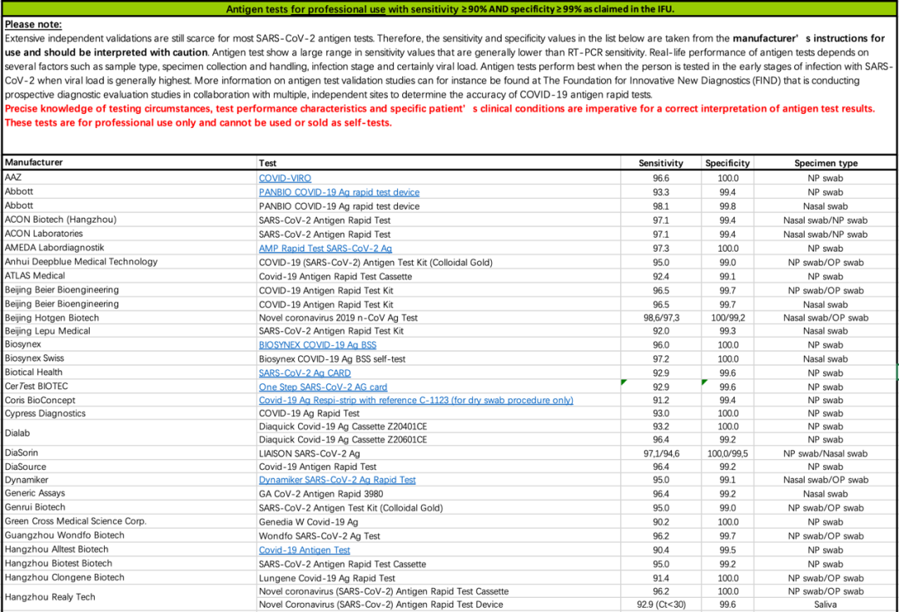The height and width of the screenshot is (612, 899).
Task: Select the Hangzhou Realy Tech merged cell
Action: pos(130,597)
